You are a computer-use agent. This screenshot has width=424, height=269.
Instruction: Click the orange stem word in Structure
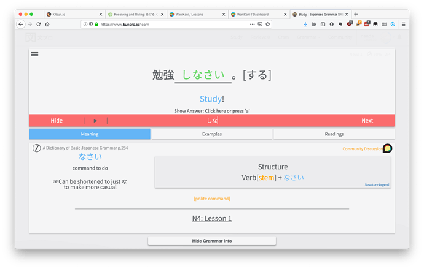click(266, 178)
